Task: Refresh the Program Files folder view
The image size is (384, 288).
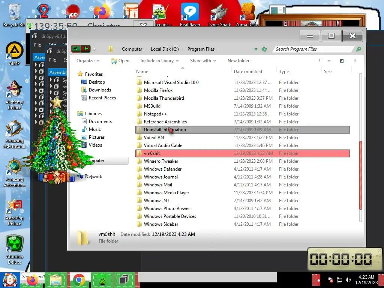Action: (264, 49)
